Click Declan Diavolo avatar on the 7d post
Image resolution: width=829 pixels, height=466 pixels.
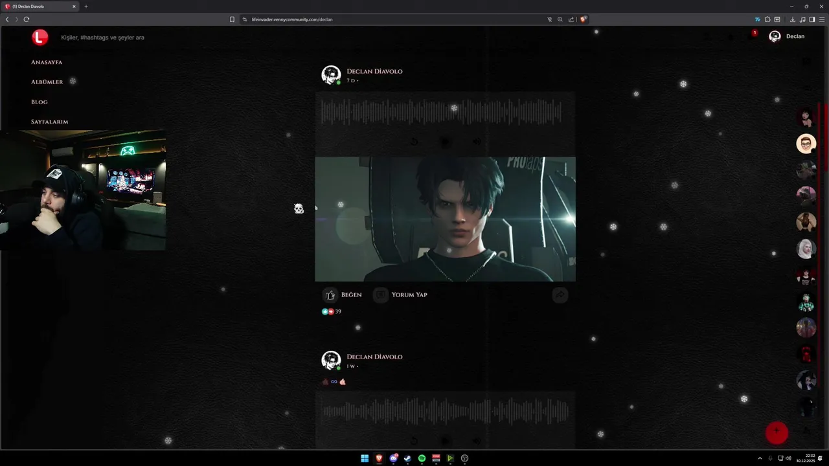pos(331,75)
